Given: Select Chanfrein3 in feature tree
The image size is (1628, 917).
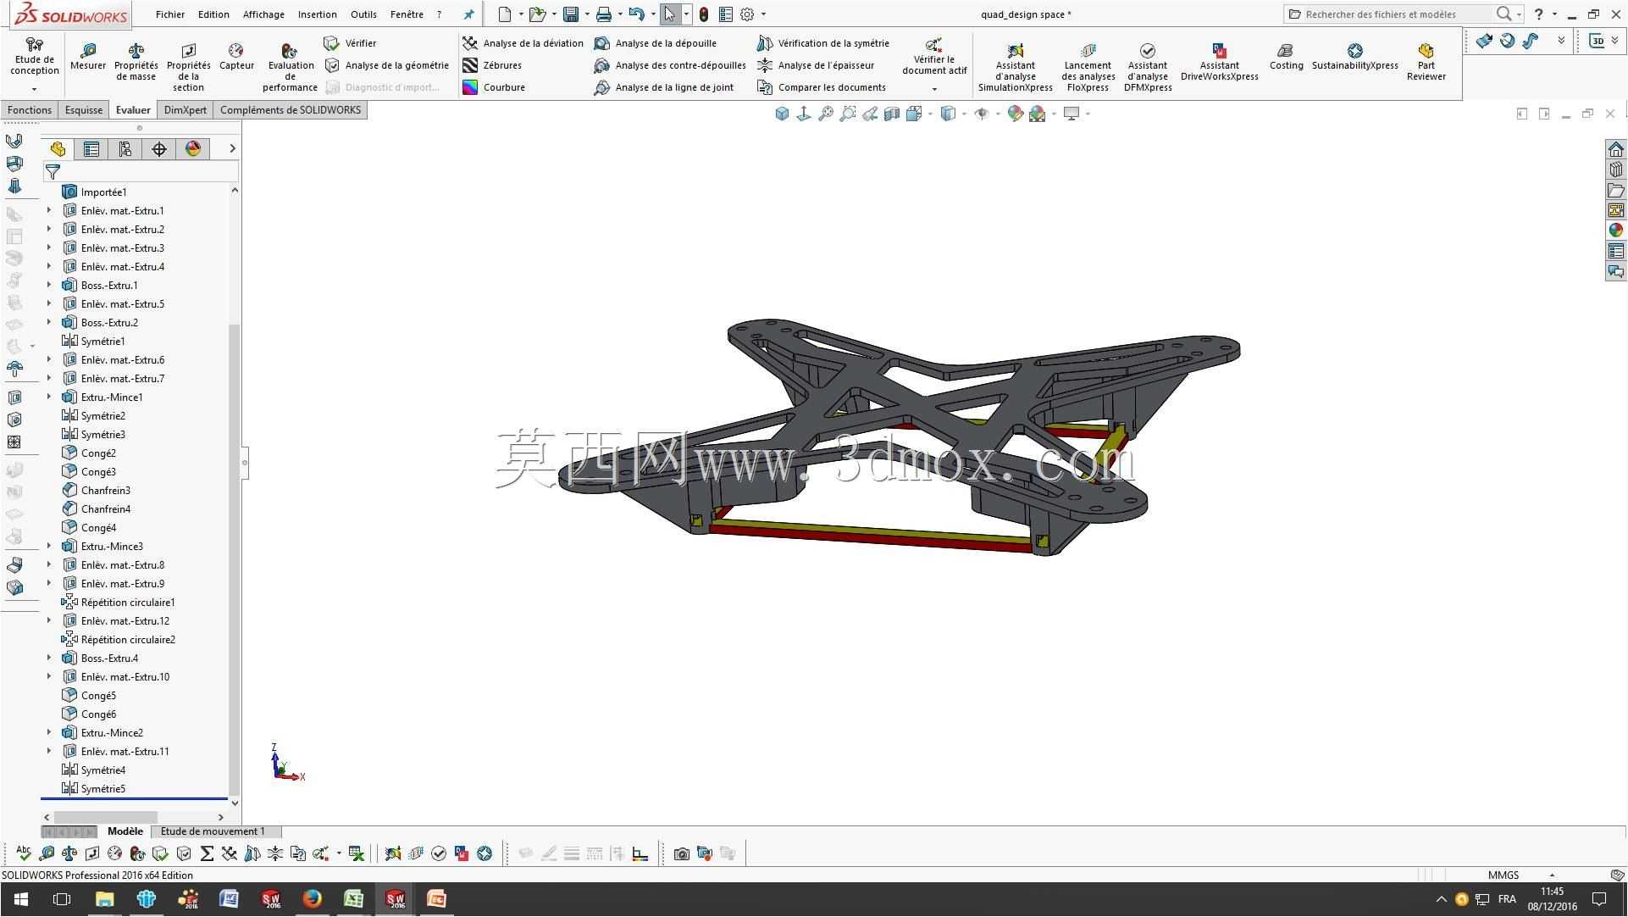Looking at the screenshot, I should tap(96, 490).
